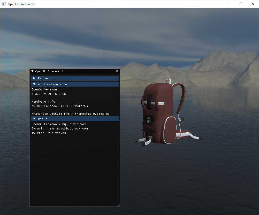Click the arrow icon next to Rendering
Image resolution: width=259 pixels, height=215 pixels.
click(x=34, y=78)
